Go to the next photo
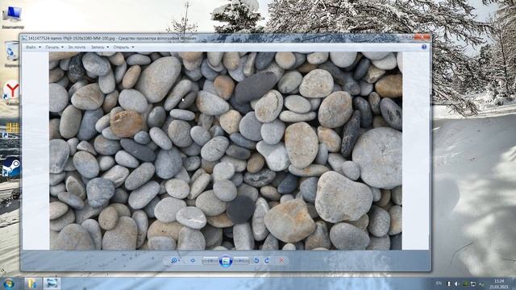The width and height of the screenshot is (516, 290). click(x=241, y=260)
